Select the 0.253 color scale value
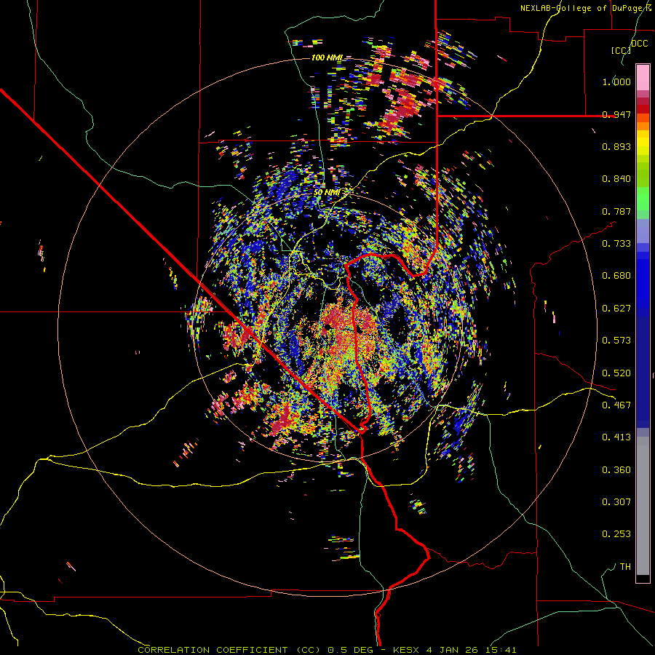This screenshot has width=655, height=655. 616,534
